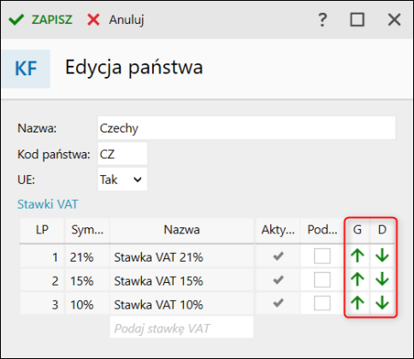This screenshot has width=414, height=359.
Task: Move the 10% rate down
Action: tap(382, 303)
